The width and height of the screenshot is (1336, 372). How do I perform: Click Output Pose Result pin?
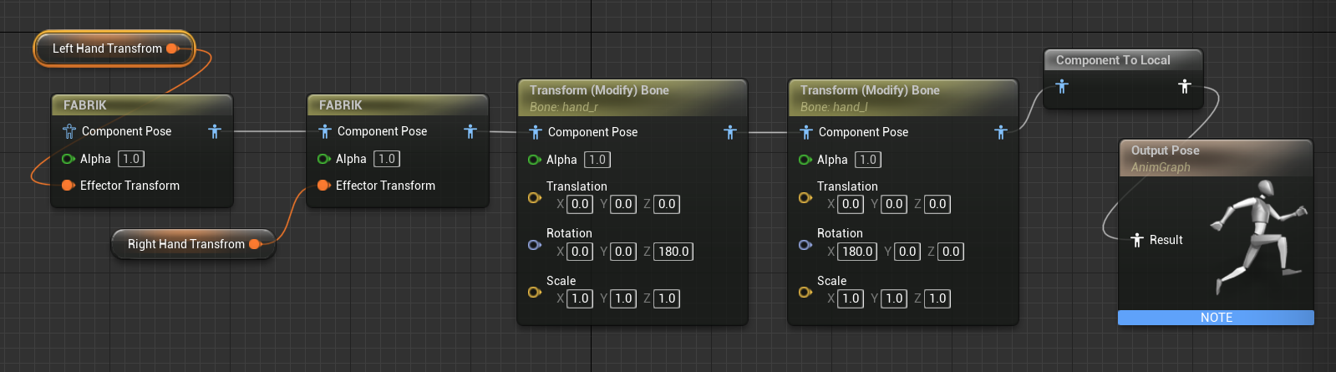[1137, 240]
